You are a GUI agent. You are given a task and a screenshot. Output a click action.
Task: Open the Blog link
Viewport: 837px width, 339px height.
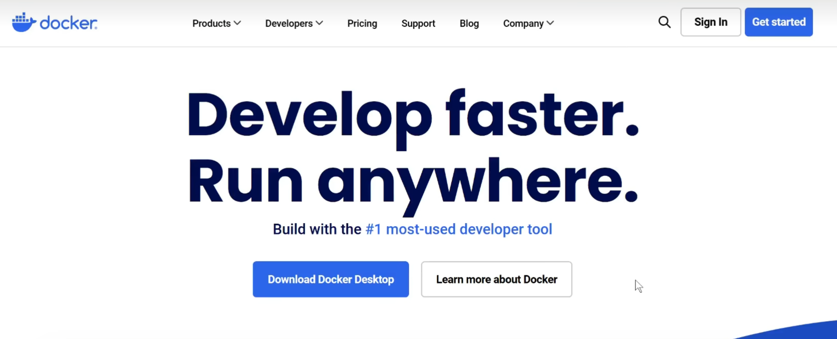pos(469,23)
